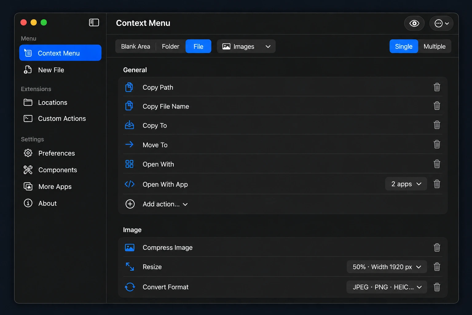Remove the Resize action via trash
The image size is (472, 315).
click(x=437, y=267)
